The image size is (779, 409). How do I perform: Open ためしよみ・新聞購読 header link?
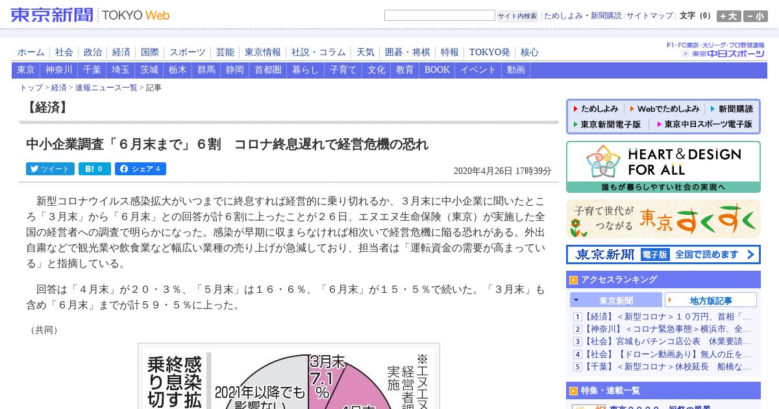(582, 16)
